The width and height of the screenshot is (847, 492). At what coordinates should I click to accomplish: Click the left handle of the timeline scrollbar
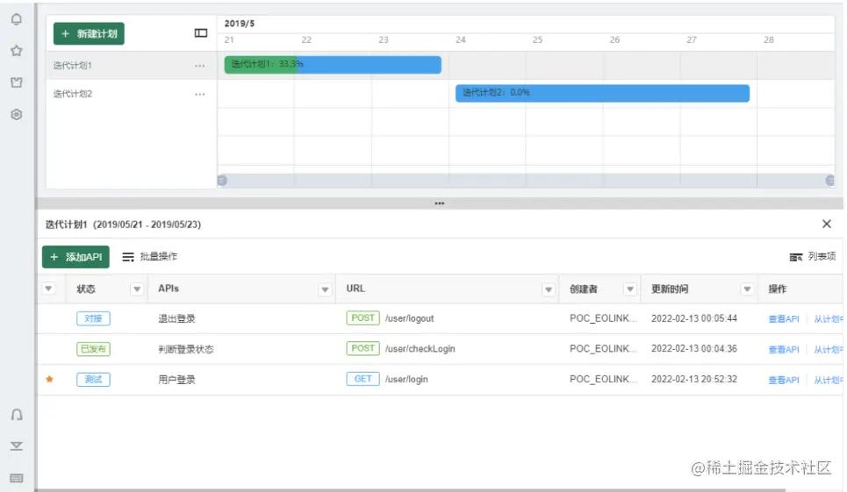point(222,180)
